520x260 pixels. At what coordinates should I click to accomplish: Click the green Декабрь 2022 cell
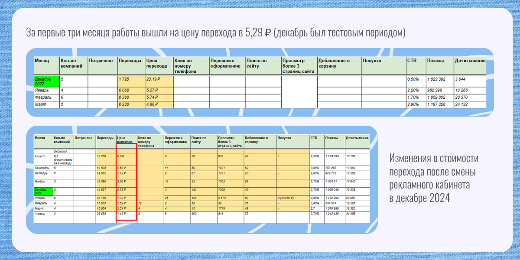(46, 81)
